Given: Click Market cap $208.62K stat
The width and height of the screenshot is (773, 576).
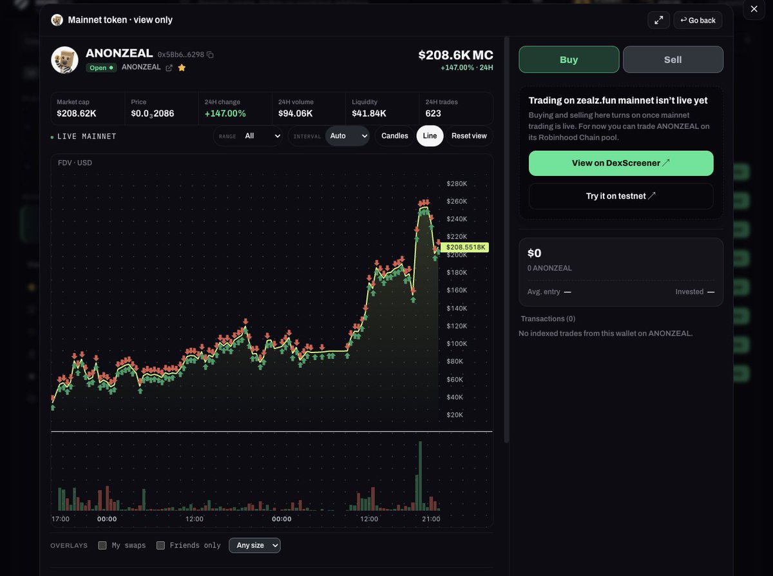Looking at the screenshot, I should coord(87,108).
